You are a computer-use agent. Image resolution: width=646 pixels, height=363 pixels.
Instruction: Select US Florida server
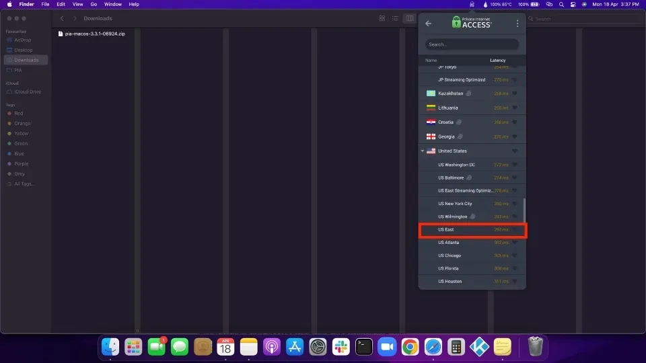point(472,268)
